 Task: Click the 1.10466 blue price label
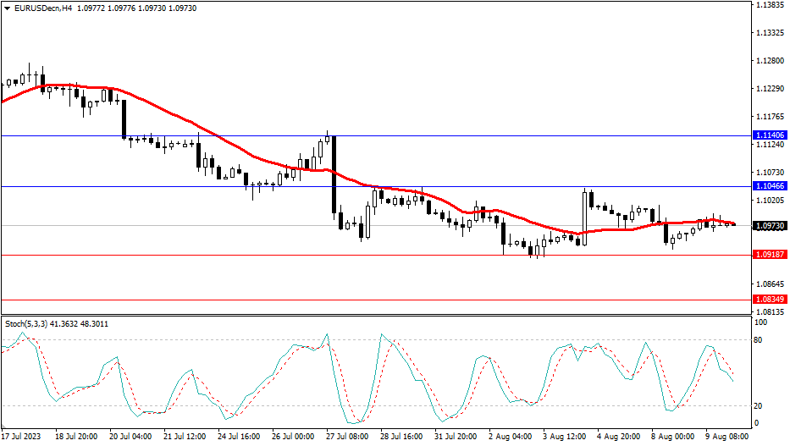pos(769,185)
